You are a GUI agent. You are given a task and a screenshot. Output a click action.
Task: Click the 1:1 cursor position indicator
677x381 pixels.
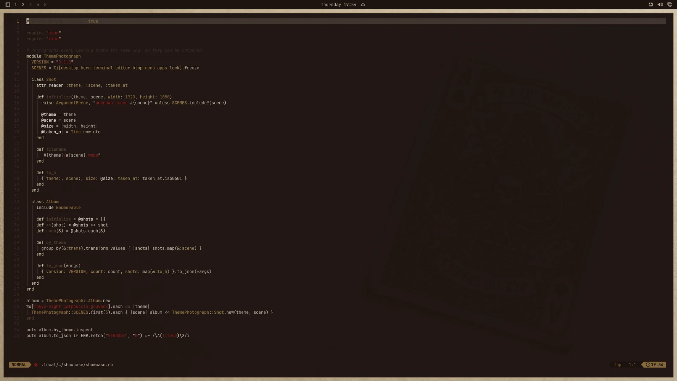[x=632, y=365]
